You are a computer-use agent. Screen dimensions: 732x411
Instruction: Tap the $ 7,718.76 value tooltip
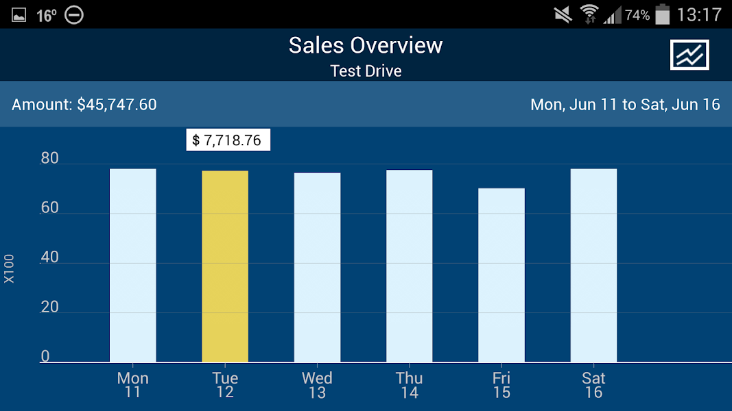(228, 140)
